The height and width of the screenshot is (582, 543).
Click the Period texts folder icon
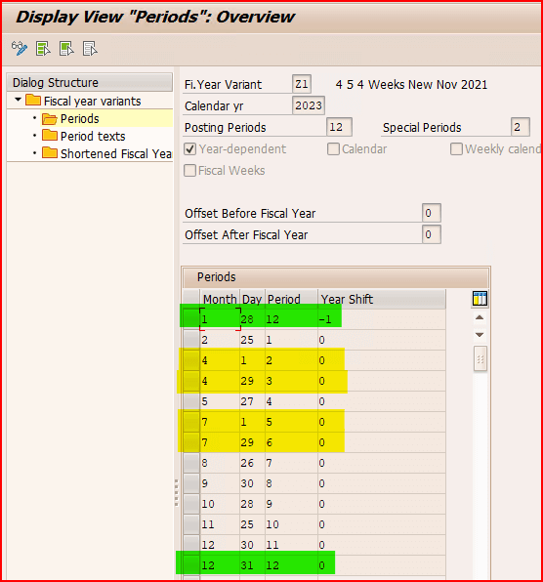50,136
